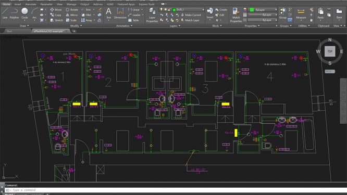Click the green ByLayer color swatch
Screen dimensions: 347x195
[x=252, y=10]
